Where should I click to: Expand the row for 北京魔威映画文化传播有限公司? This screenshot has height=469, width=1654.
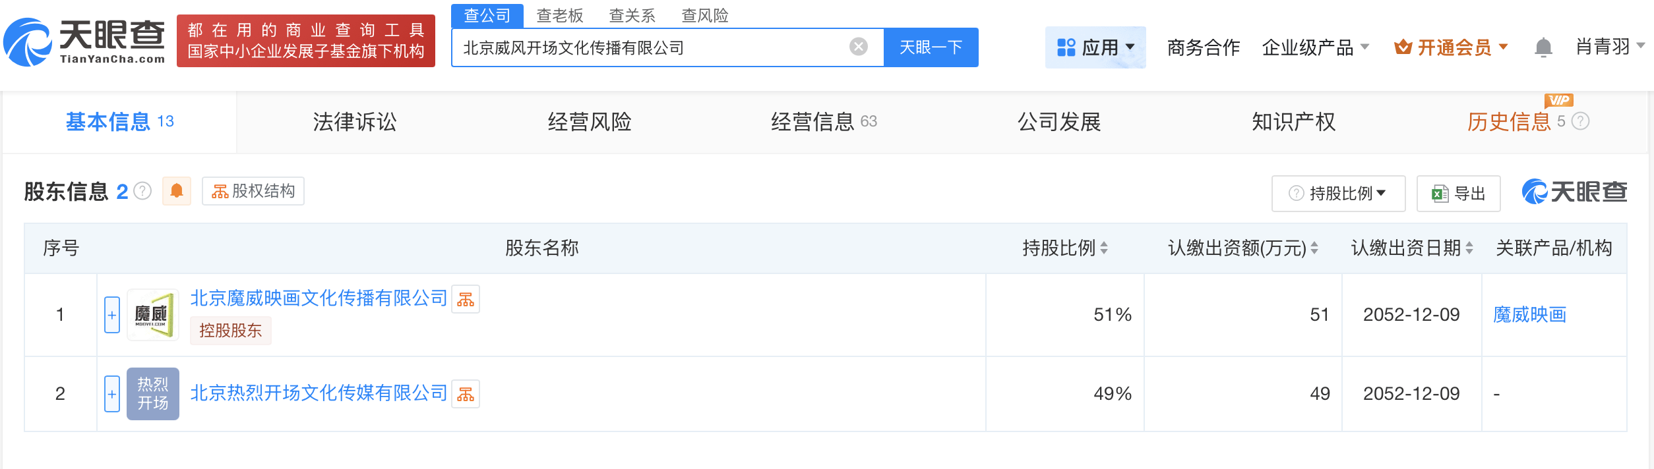pos(112,315)
